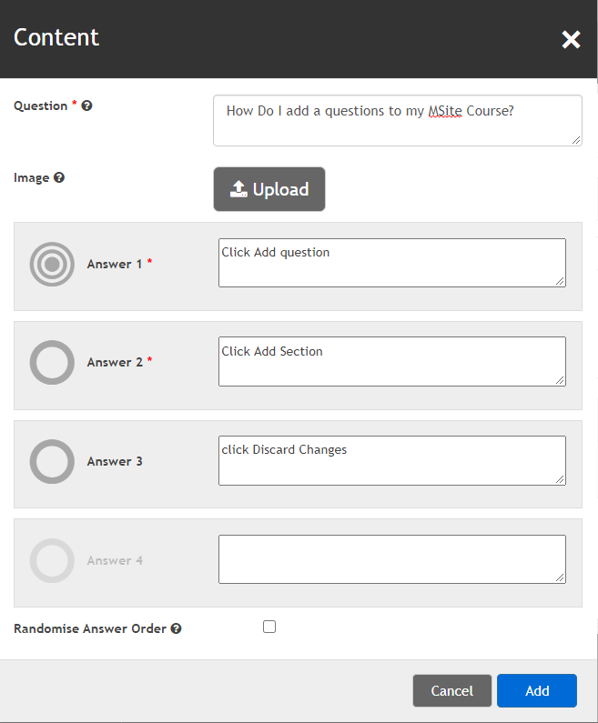598x723 pixels.
Task: Click the Answer 2 text area
Action: (391, 361)
